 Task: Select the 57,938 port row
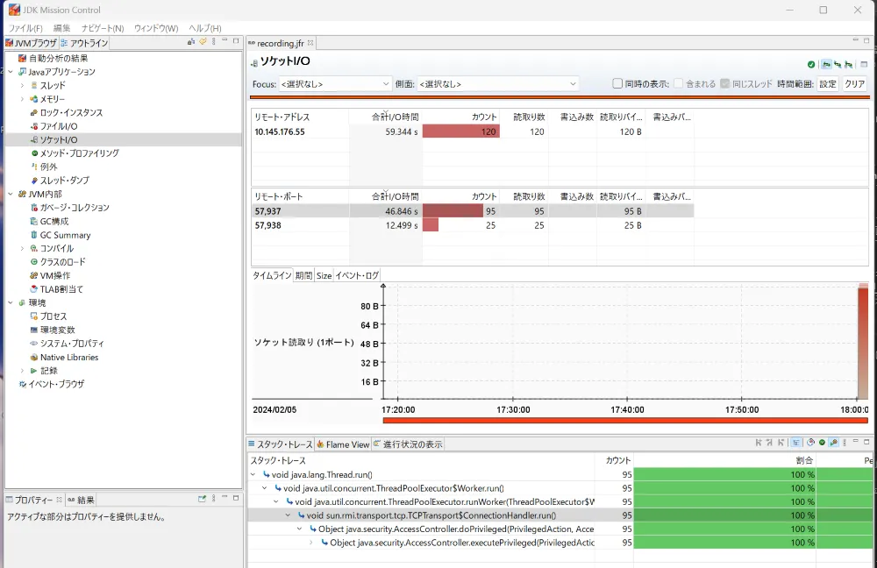(473, 225)
